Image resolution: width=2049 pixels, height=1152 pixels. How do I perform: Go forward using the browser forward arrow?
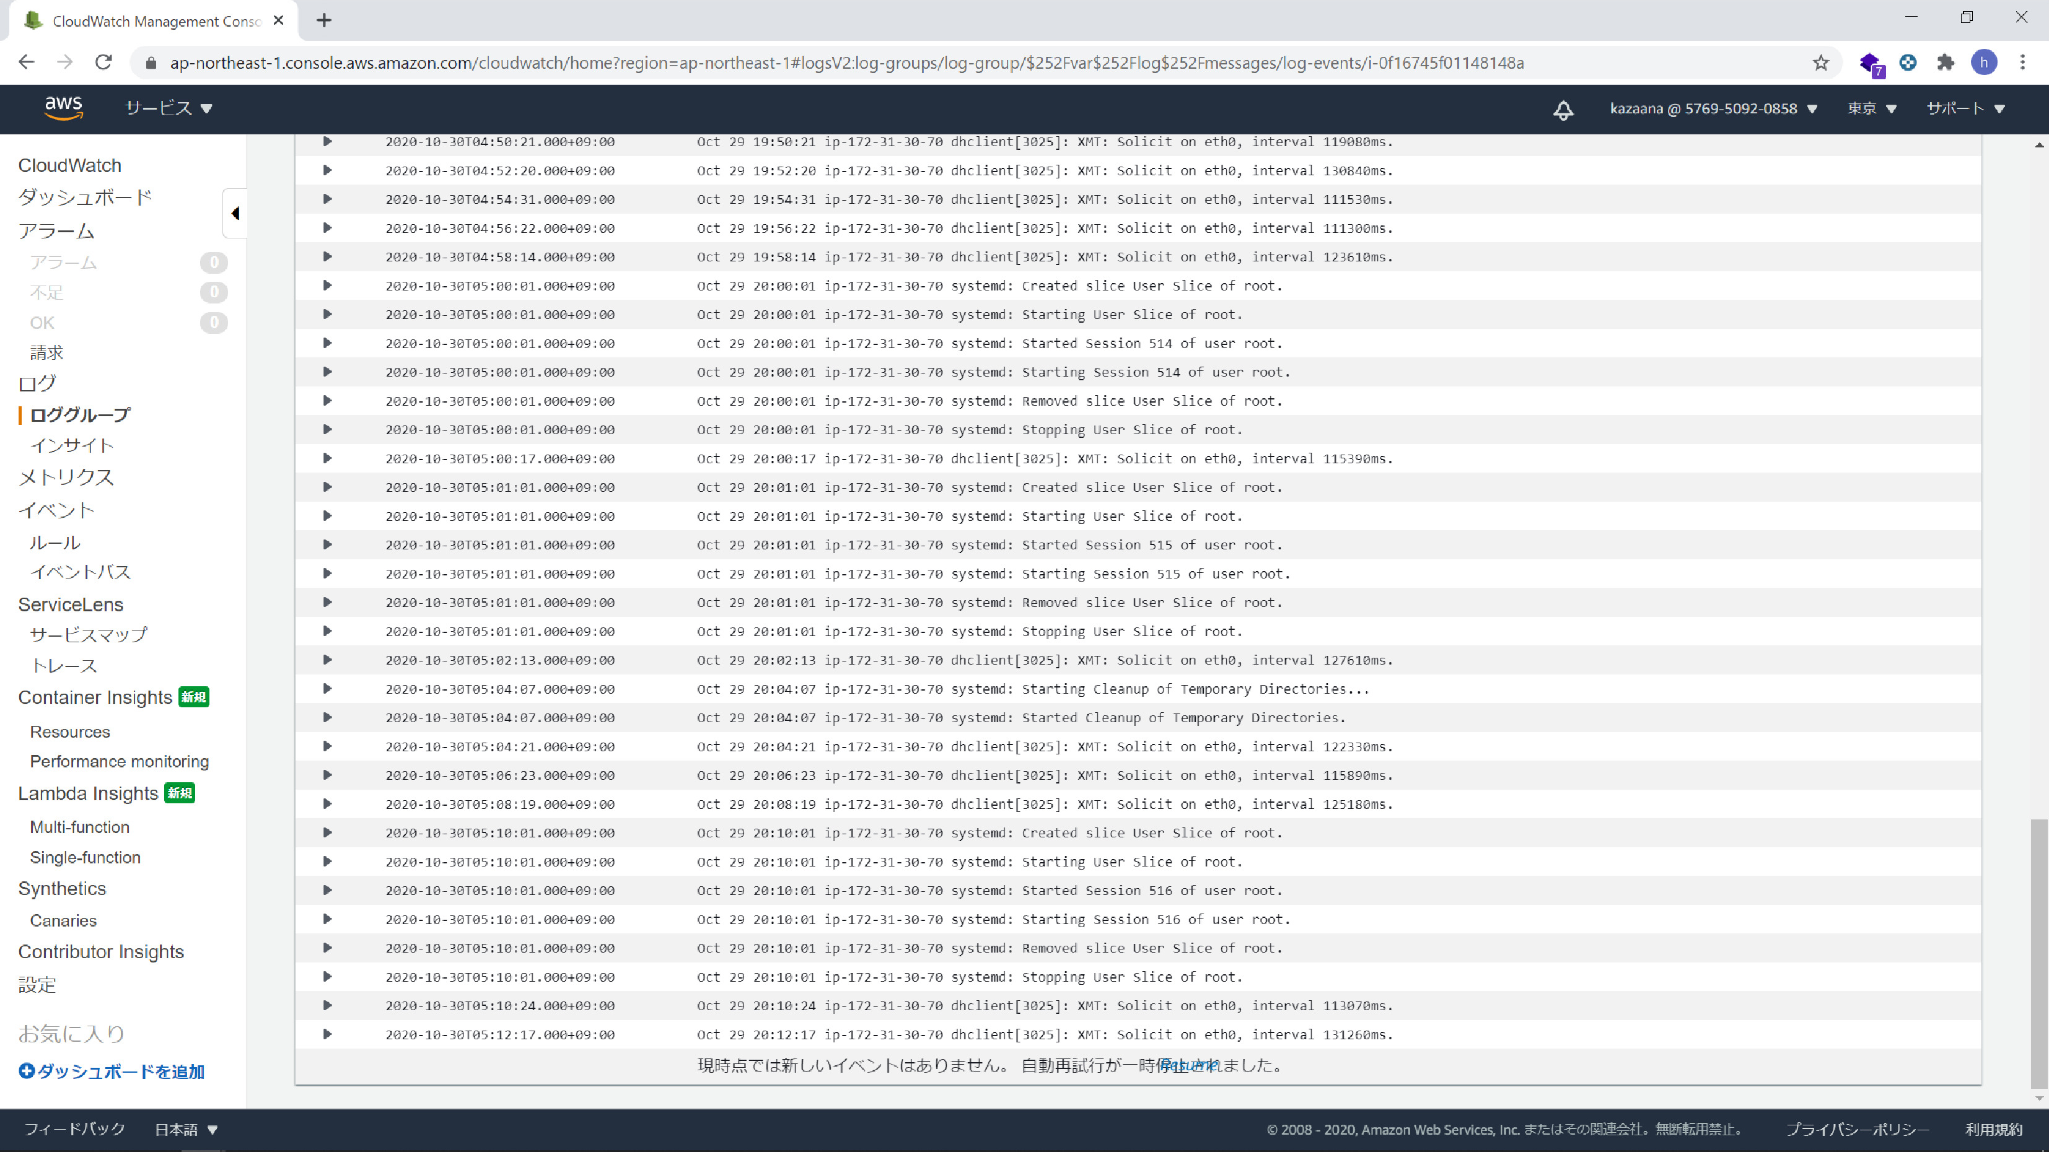point(65,62)
